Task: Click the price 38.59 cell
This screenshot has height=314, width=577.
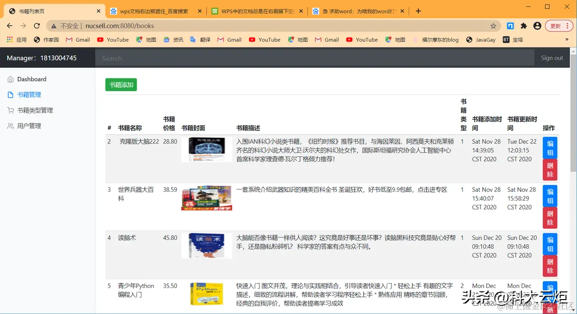Action: tap(170, 190)
